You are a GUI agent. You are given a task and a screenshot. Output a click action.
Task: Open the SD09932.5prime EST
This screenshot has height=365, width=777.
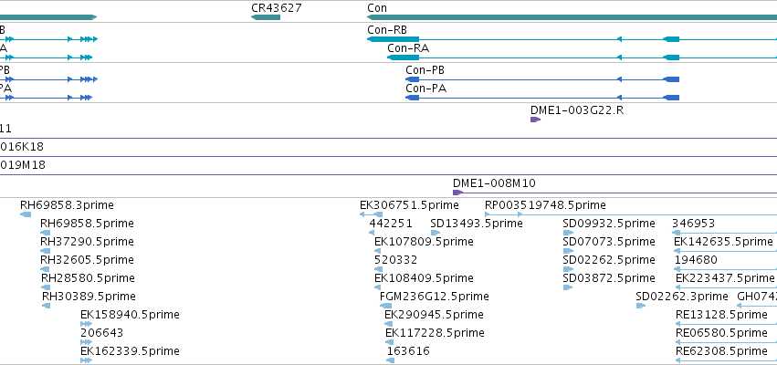click(568, 233)
